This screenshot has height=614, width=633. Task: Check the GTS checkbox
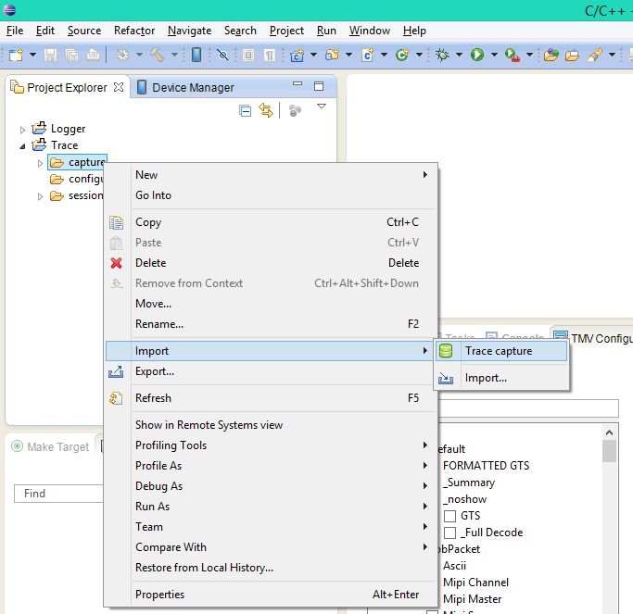coord(449,516)
